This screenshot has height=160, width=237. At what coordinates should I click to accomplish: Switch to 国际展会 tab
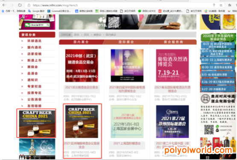(126, 42)
